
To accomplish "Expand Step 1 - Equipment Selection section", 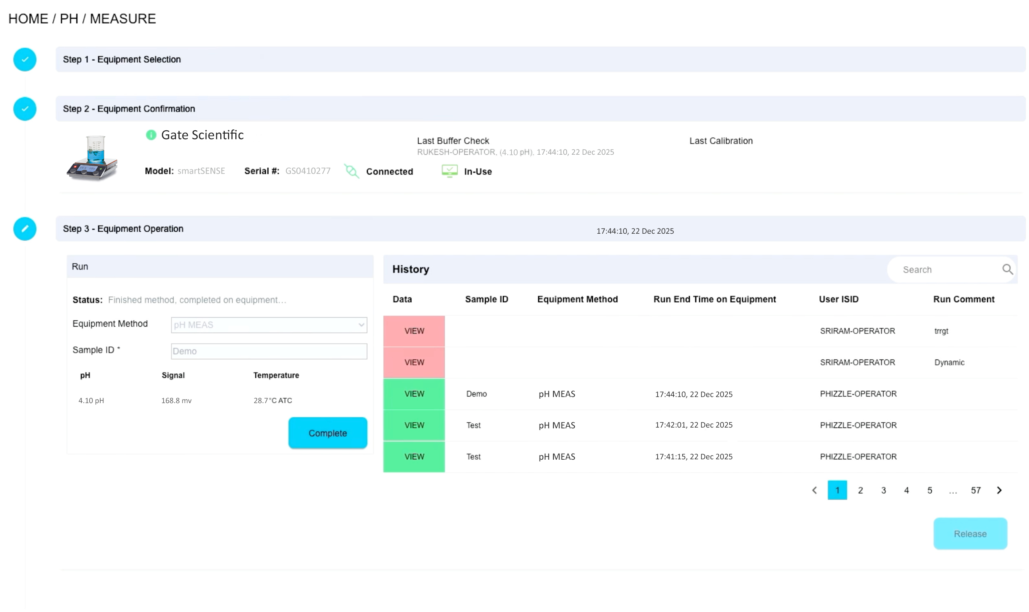I will (122, 59).
